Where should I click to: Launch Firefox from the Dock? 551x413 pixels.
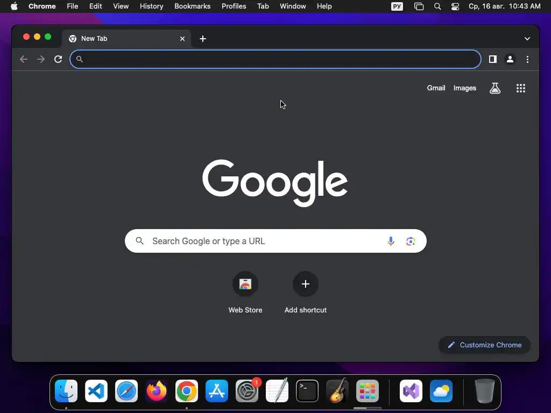pyautogui.click(x=157, y=391)
